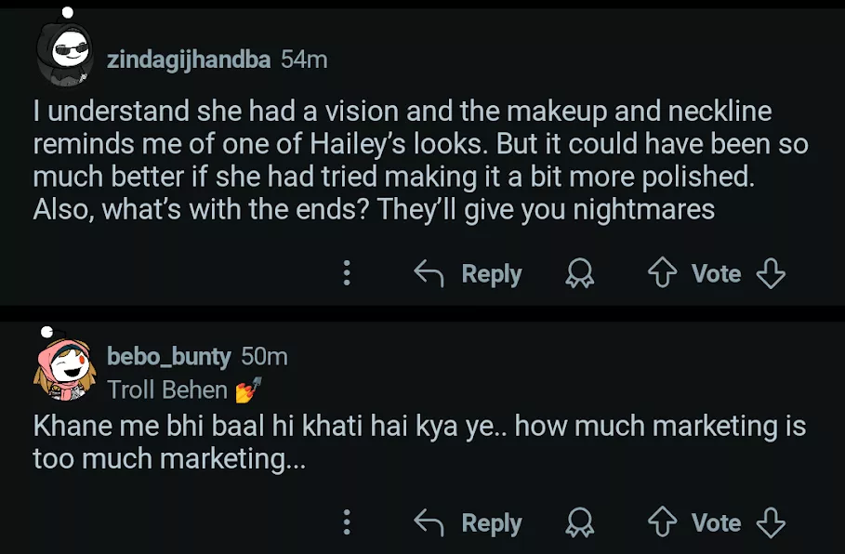Viewport: 845px width, 554px height.
Task: Reply to bebo_bunty's comment
Action: pos(469,523)
